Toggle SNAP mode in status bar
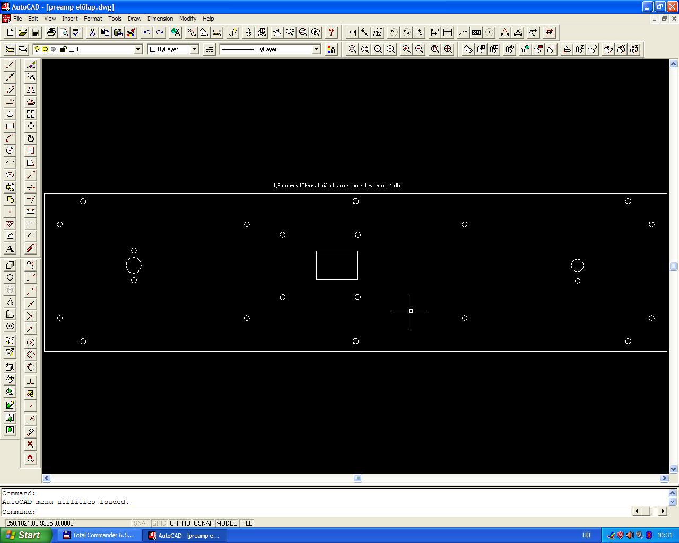Screen dimensions: 679x543 [141, 523]
